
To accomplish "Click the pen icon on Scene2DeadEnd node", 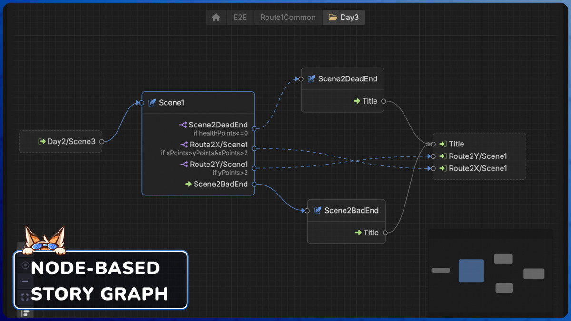I will (312, 78).
